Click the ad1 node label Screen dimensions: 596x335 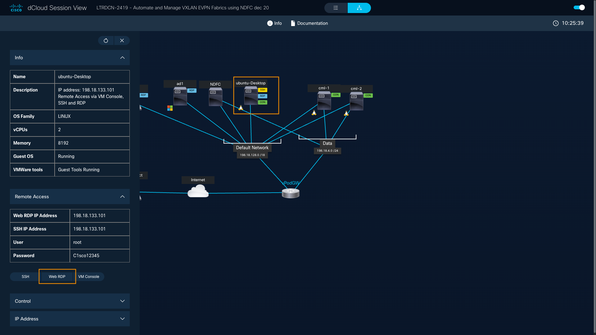tap(180, 84)
